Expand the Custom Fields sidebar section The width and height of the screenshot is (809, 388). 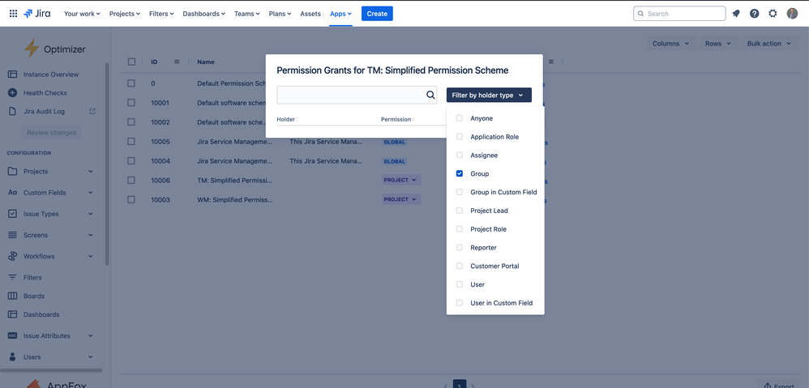(x=90, y=193)
